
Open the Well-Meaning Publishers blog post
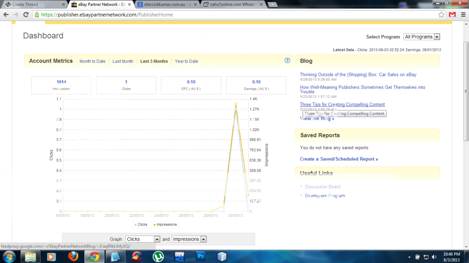point(363,89)
